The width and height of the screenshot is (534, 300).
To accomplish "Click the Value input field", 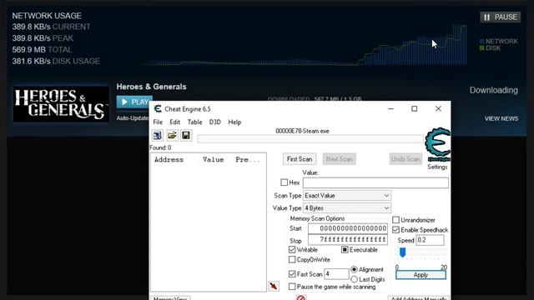I will [x=375, y=182].
